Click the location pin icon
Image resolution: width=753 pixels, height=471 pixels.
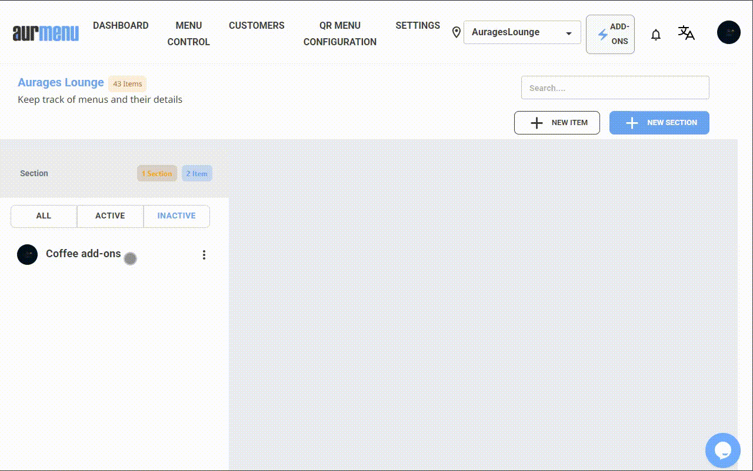point(456,32)
